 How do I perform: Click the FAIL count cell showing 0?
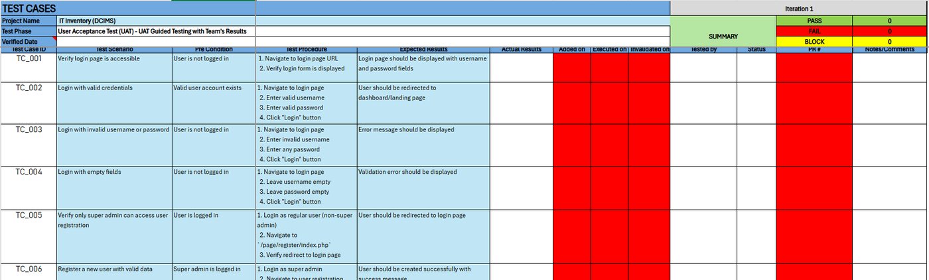[889, 31]
